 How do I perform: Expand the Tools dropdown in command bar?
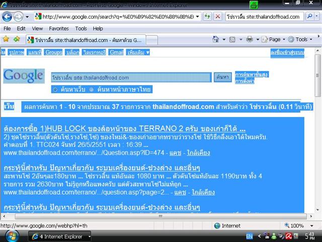tap(301, 39)
